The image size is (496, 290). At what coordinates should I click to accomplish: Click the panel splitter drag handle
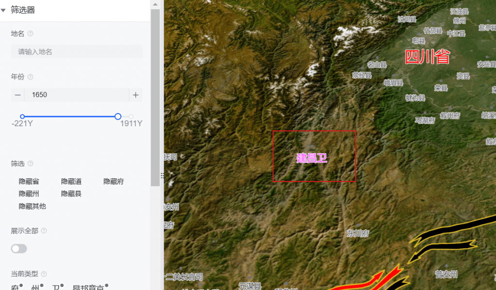(162, 176)
